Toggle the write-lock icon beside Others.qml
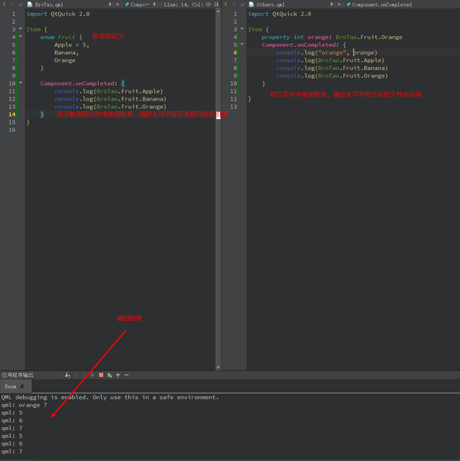 tap(242, 5)
